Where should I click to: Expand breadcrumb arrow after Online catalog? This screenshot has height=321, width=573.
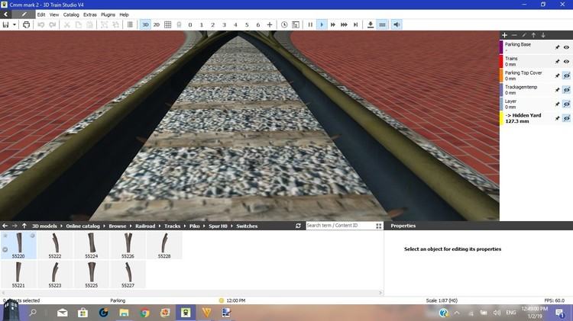click(104, 226)
